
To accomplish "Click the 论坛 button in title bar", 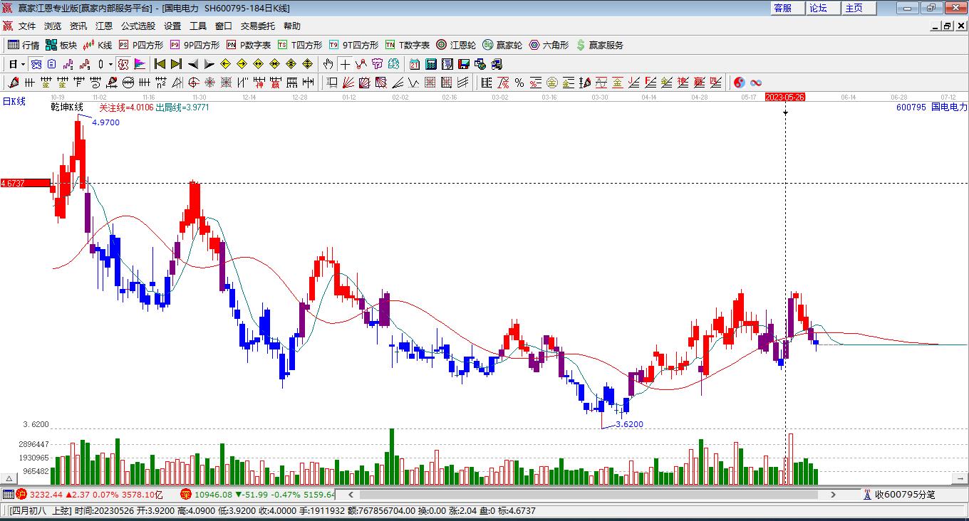I will click(x=819, y=8).
